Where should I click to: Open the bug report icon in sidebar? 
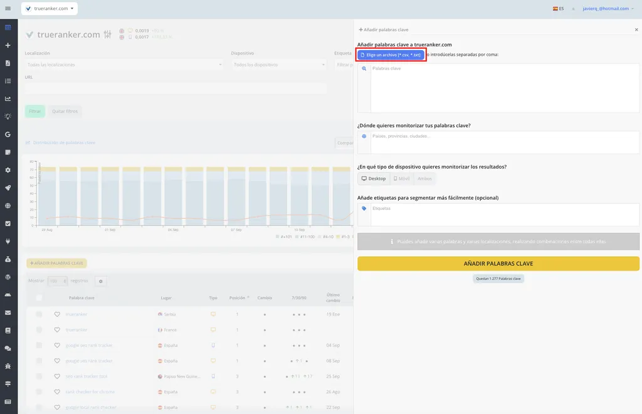coord(8,366)
